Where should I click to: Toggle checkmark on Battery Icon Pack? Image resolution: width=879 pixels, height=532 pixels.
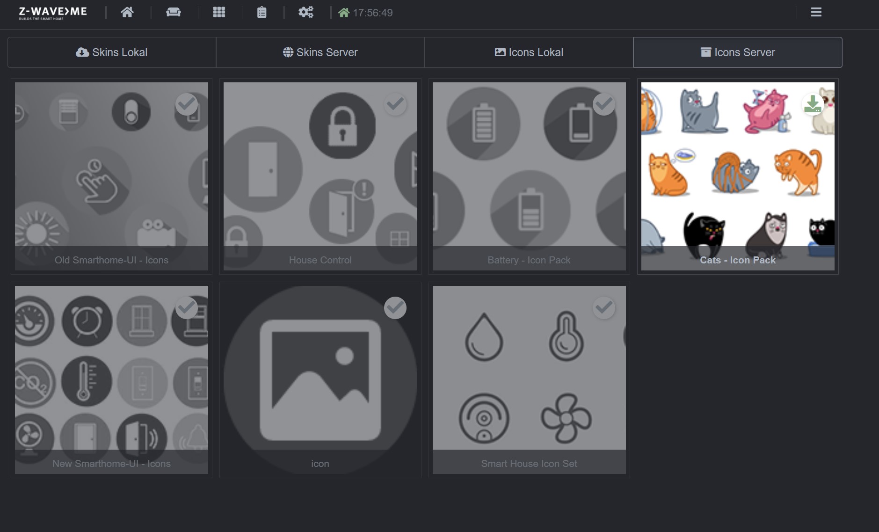point(604,104)
